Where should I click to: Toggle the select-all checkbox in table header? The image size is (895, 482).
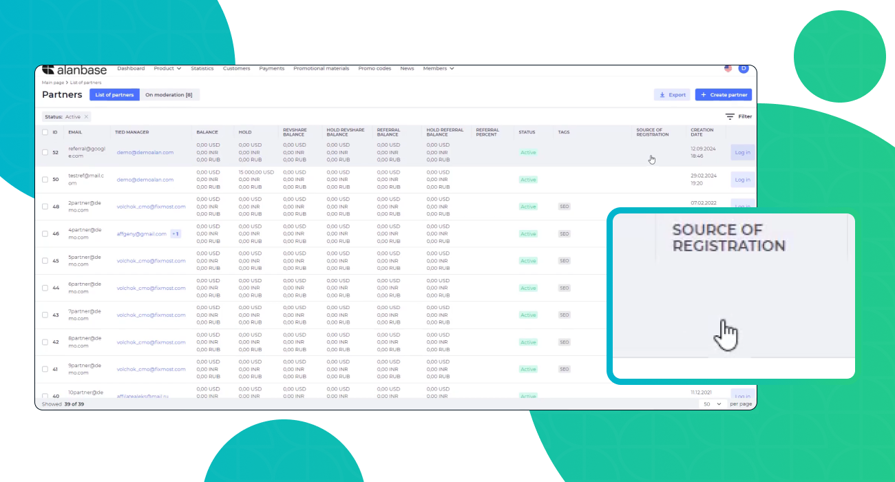(45, 132)
